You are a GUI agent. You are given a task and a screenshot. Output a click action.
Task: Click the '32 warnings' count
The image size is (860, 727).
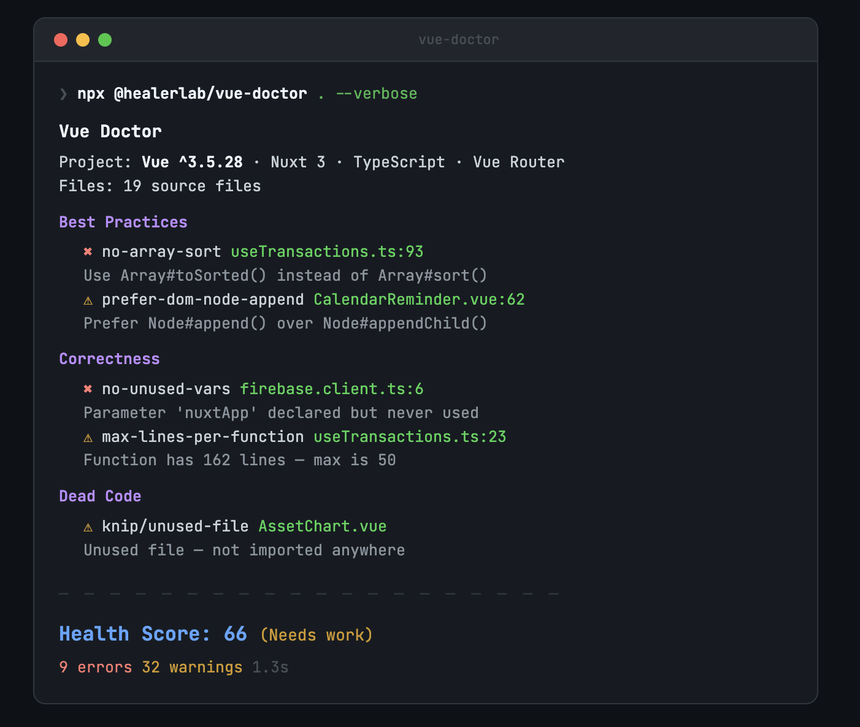point(192,668)
